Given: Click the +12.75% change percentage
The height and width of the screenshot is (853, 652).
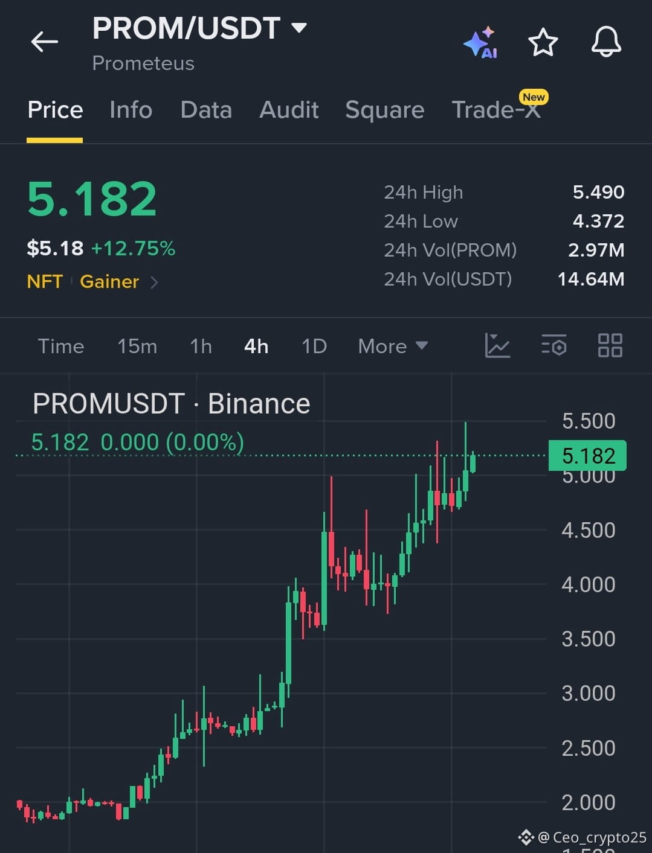Looking at the screenshot, I should coord(133,248).
